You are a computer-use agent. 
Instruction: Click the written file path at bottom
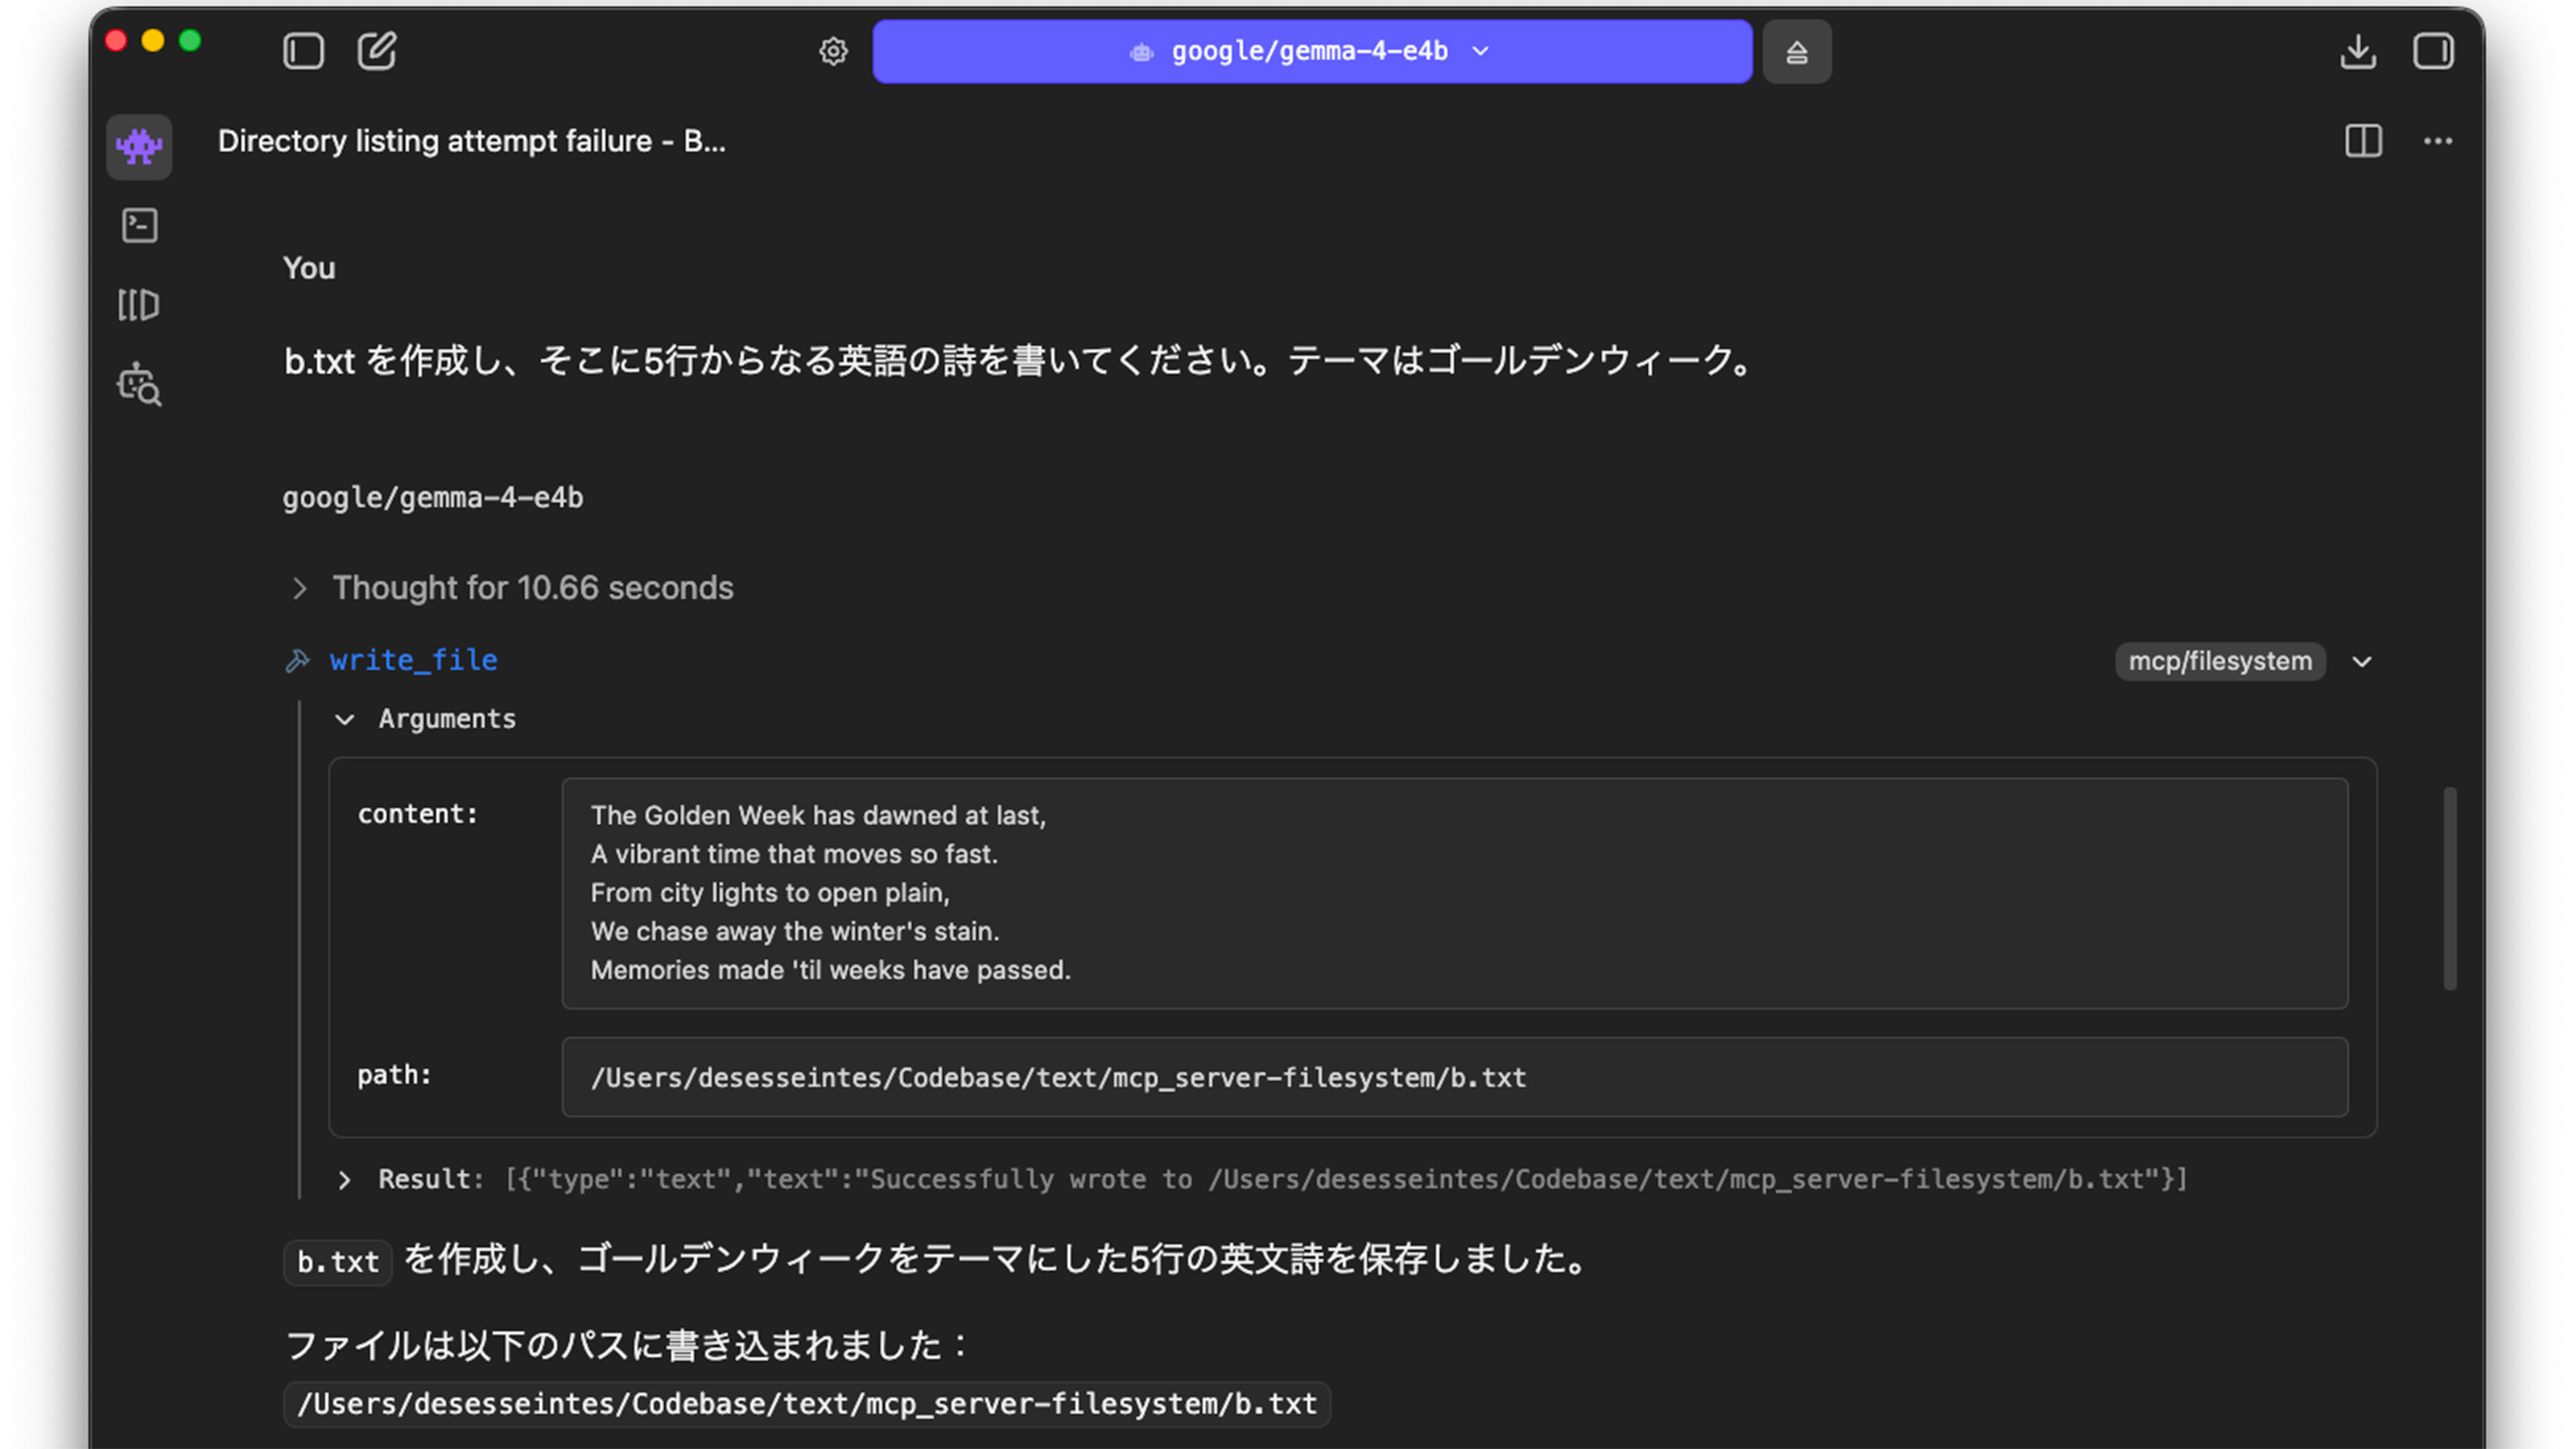[x=807, y=1404]
